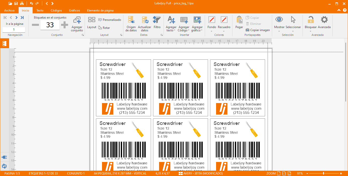Viewport: 348px width, 176px height.
Task: Print using the printer icon in title bar
Action: (22, 4)
